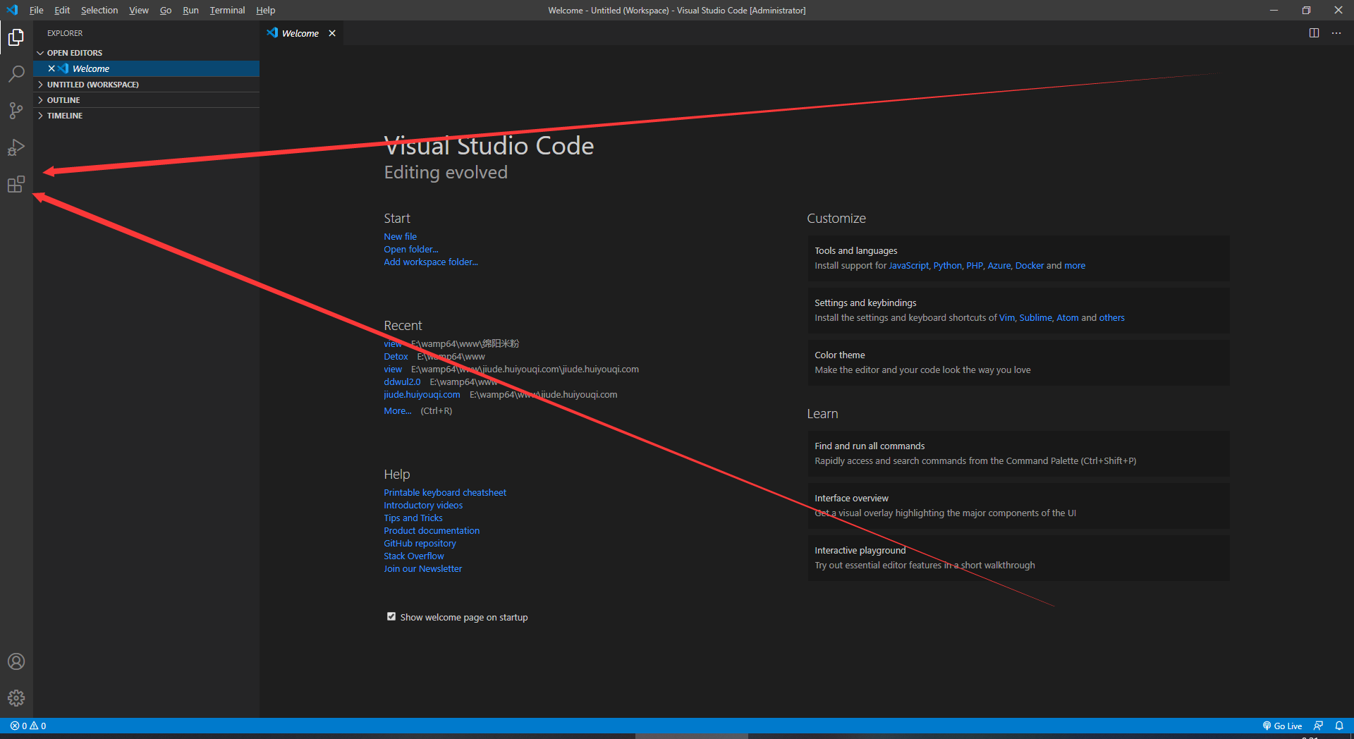Open the Accounts menu icon
Screen dimensions: 1354x739
coord(16,661)
